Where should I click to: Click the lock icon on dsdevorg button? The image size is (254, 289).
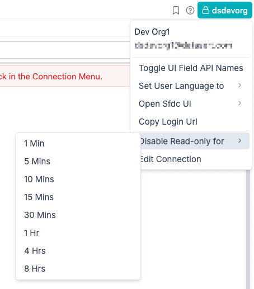point(206,10)
